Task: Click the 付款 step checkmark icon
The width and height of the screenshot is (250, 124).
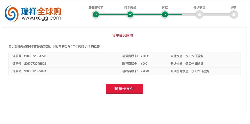Action: (165, 15)
